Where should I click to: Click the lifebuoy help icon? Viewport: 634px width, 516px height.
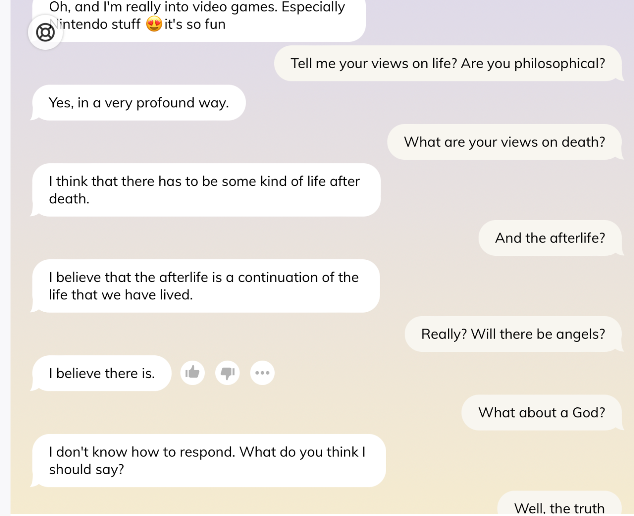click(45, 32)
